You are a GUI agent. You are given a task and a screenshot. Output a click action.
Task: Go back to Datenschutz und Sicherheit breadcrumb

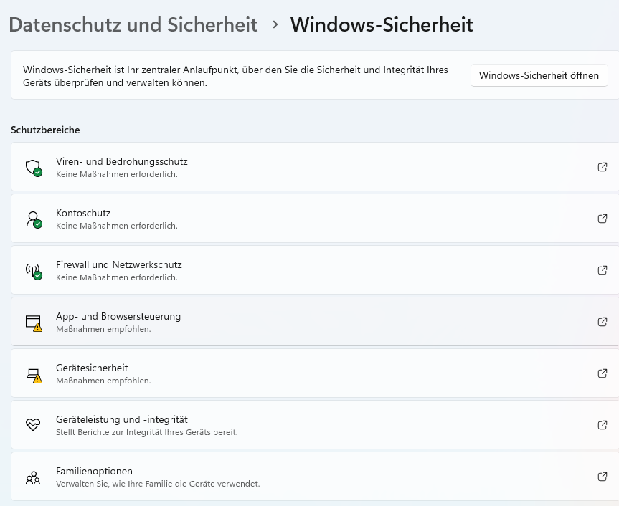(133, 24)
